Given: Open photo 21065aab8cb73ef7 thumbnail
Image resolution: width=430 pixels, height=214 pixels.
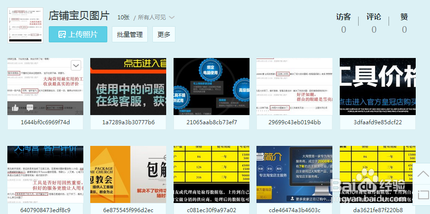Looking at the screenshot, I should point(211,87).
